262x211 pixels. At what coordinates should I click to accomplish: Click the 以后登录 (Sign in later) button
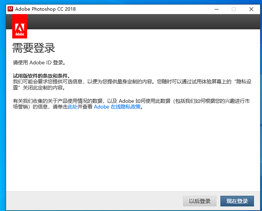point(200,201)
